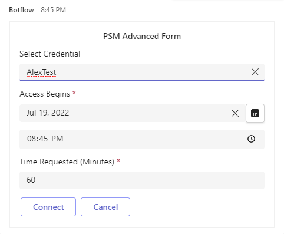This screenshot has height=234, width=284.
Task: Select the Botflow sender name
Action: pyautogui.click(x=21, y=10)
